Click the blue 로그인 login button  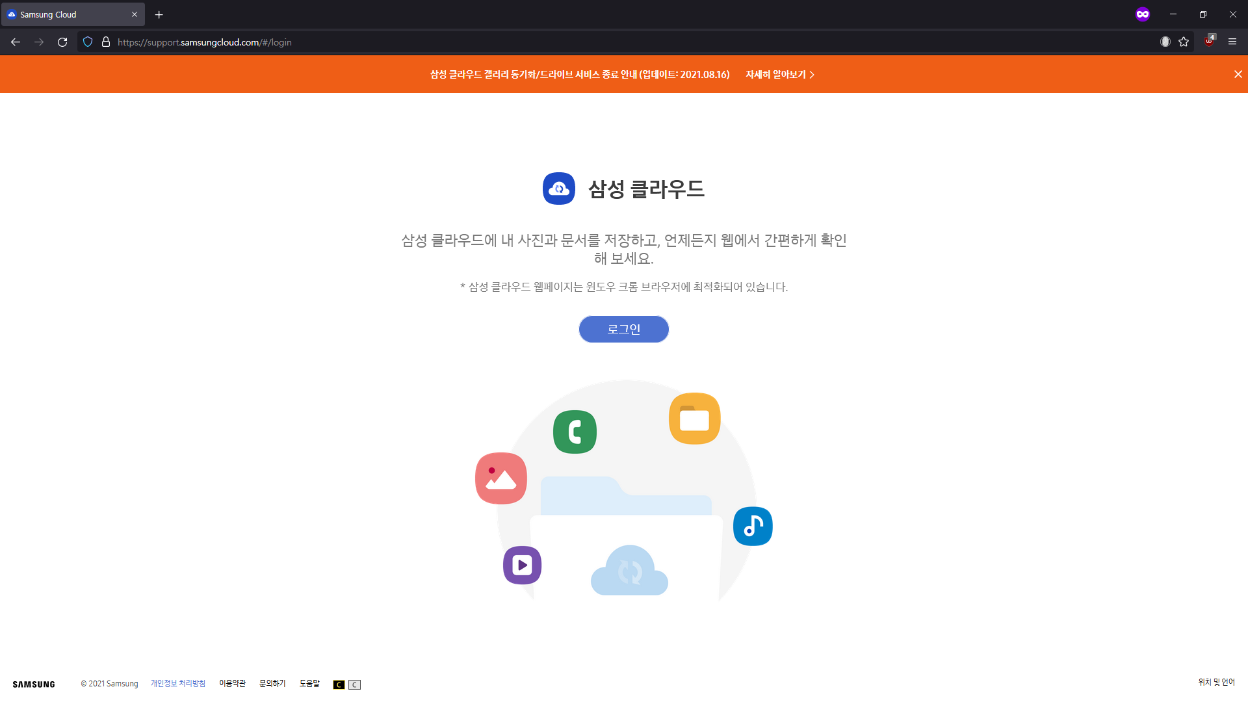tap(623, 329)
